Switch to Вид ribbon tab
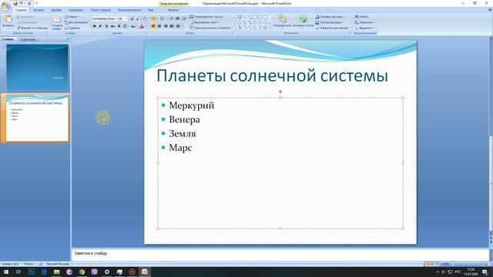493x277 pixels. 151,10
